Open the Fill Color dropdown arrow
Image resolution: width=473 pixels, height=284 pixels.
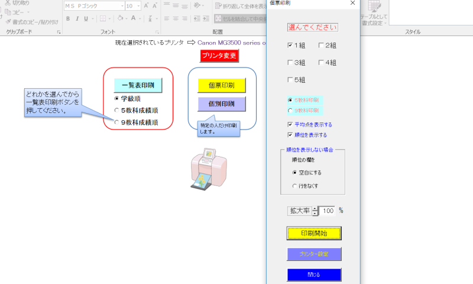click(x=126, y=19)
